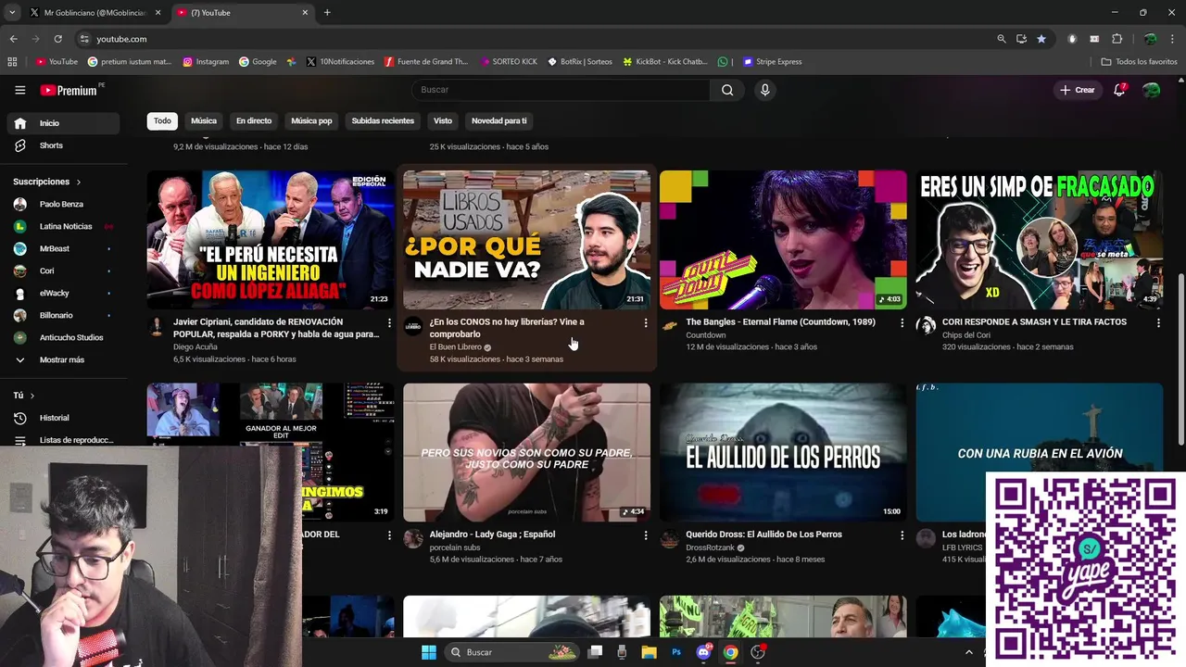Open Shorts from the sidebar
The image size is (1186, 667).
point(63,145)
